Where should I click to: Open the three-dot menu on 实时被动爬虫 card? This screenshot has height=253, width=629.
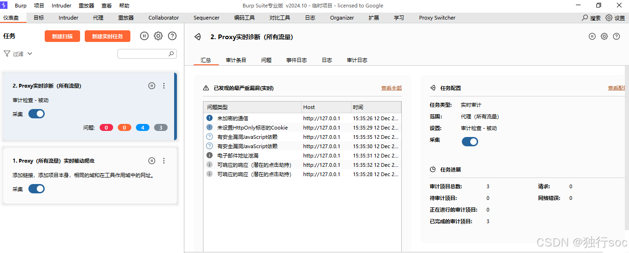[164, 161]
